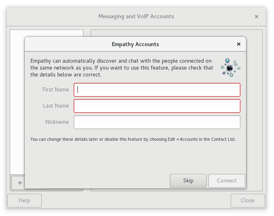Viewport: 274px width, 216px height.
Task: Click the Last Name label
Action: (56, 106)
